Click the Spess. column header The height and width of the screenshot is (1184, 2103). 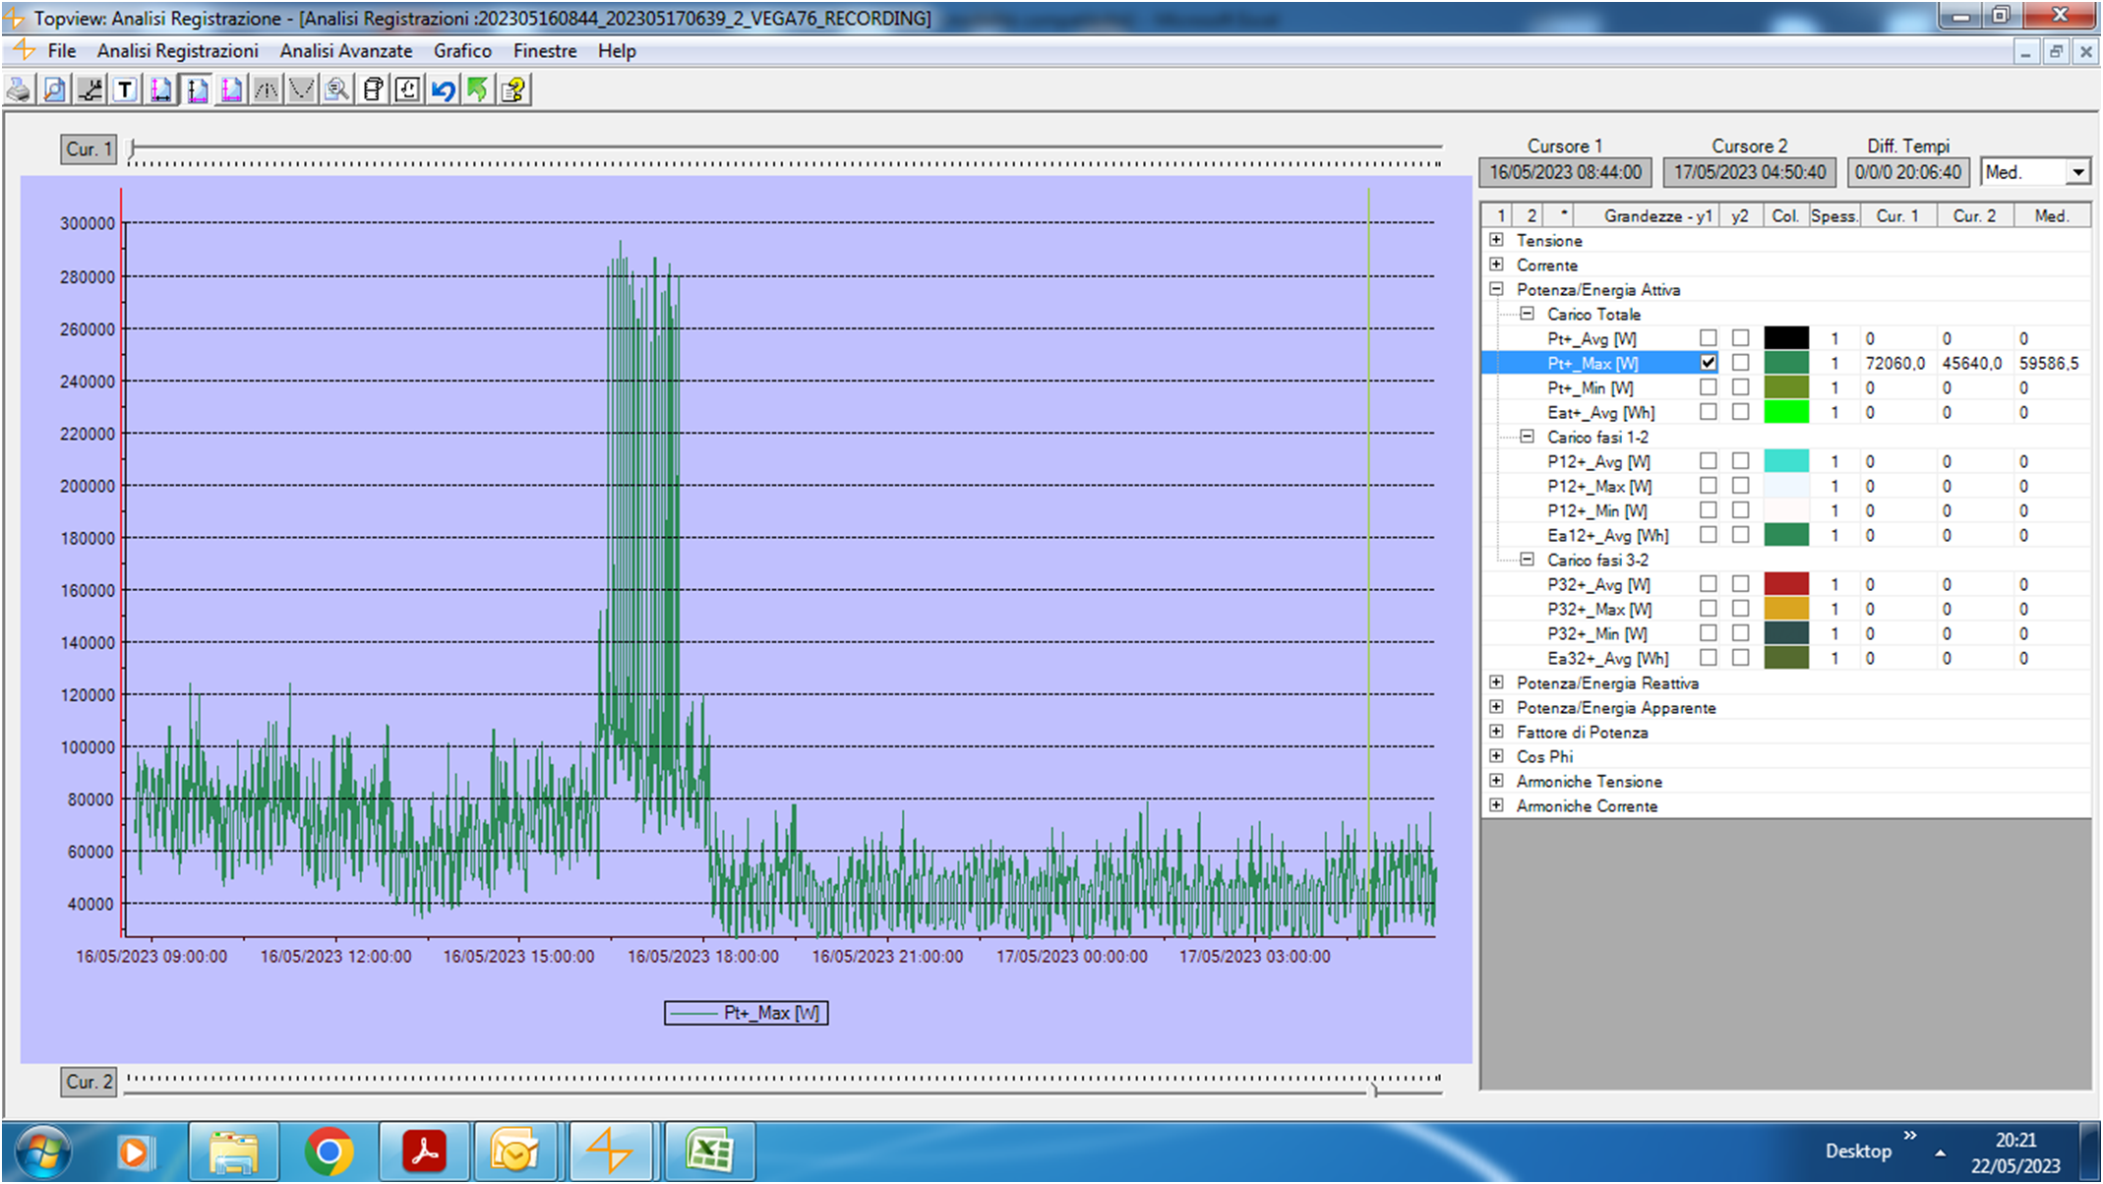pyautogui.click(x=1833, y=216)
